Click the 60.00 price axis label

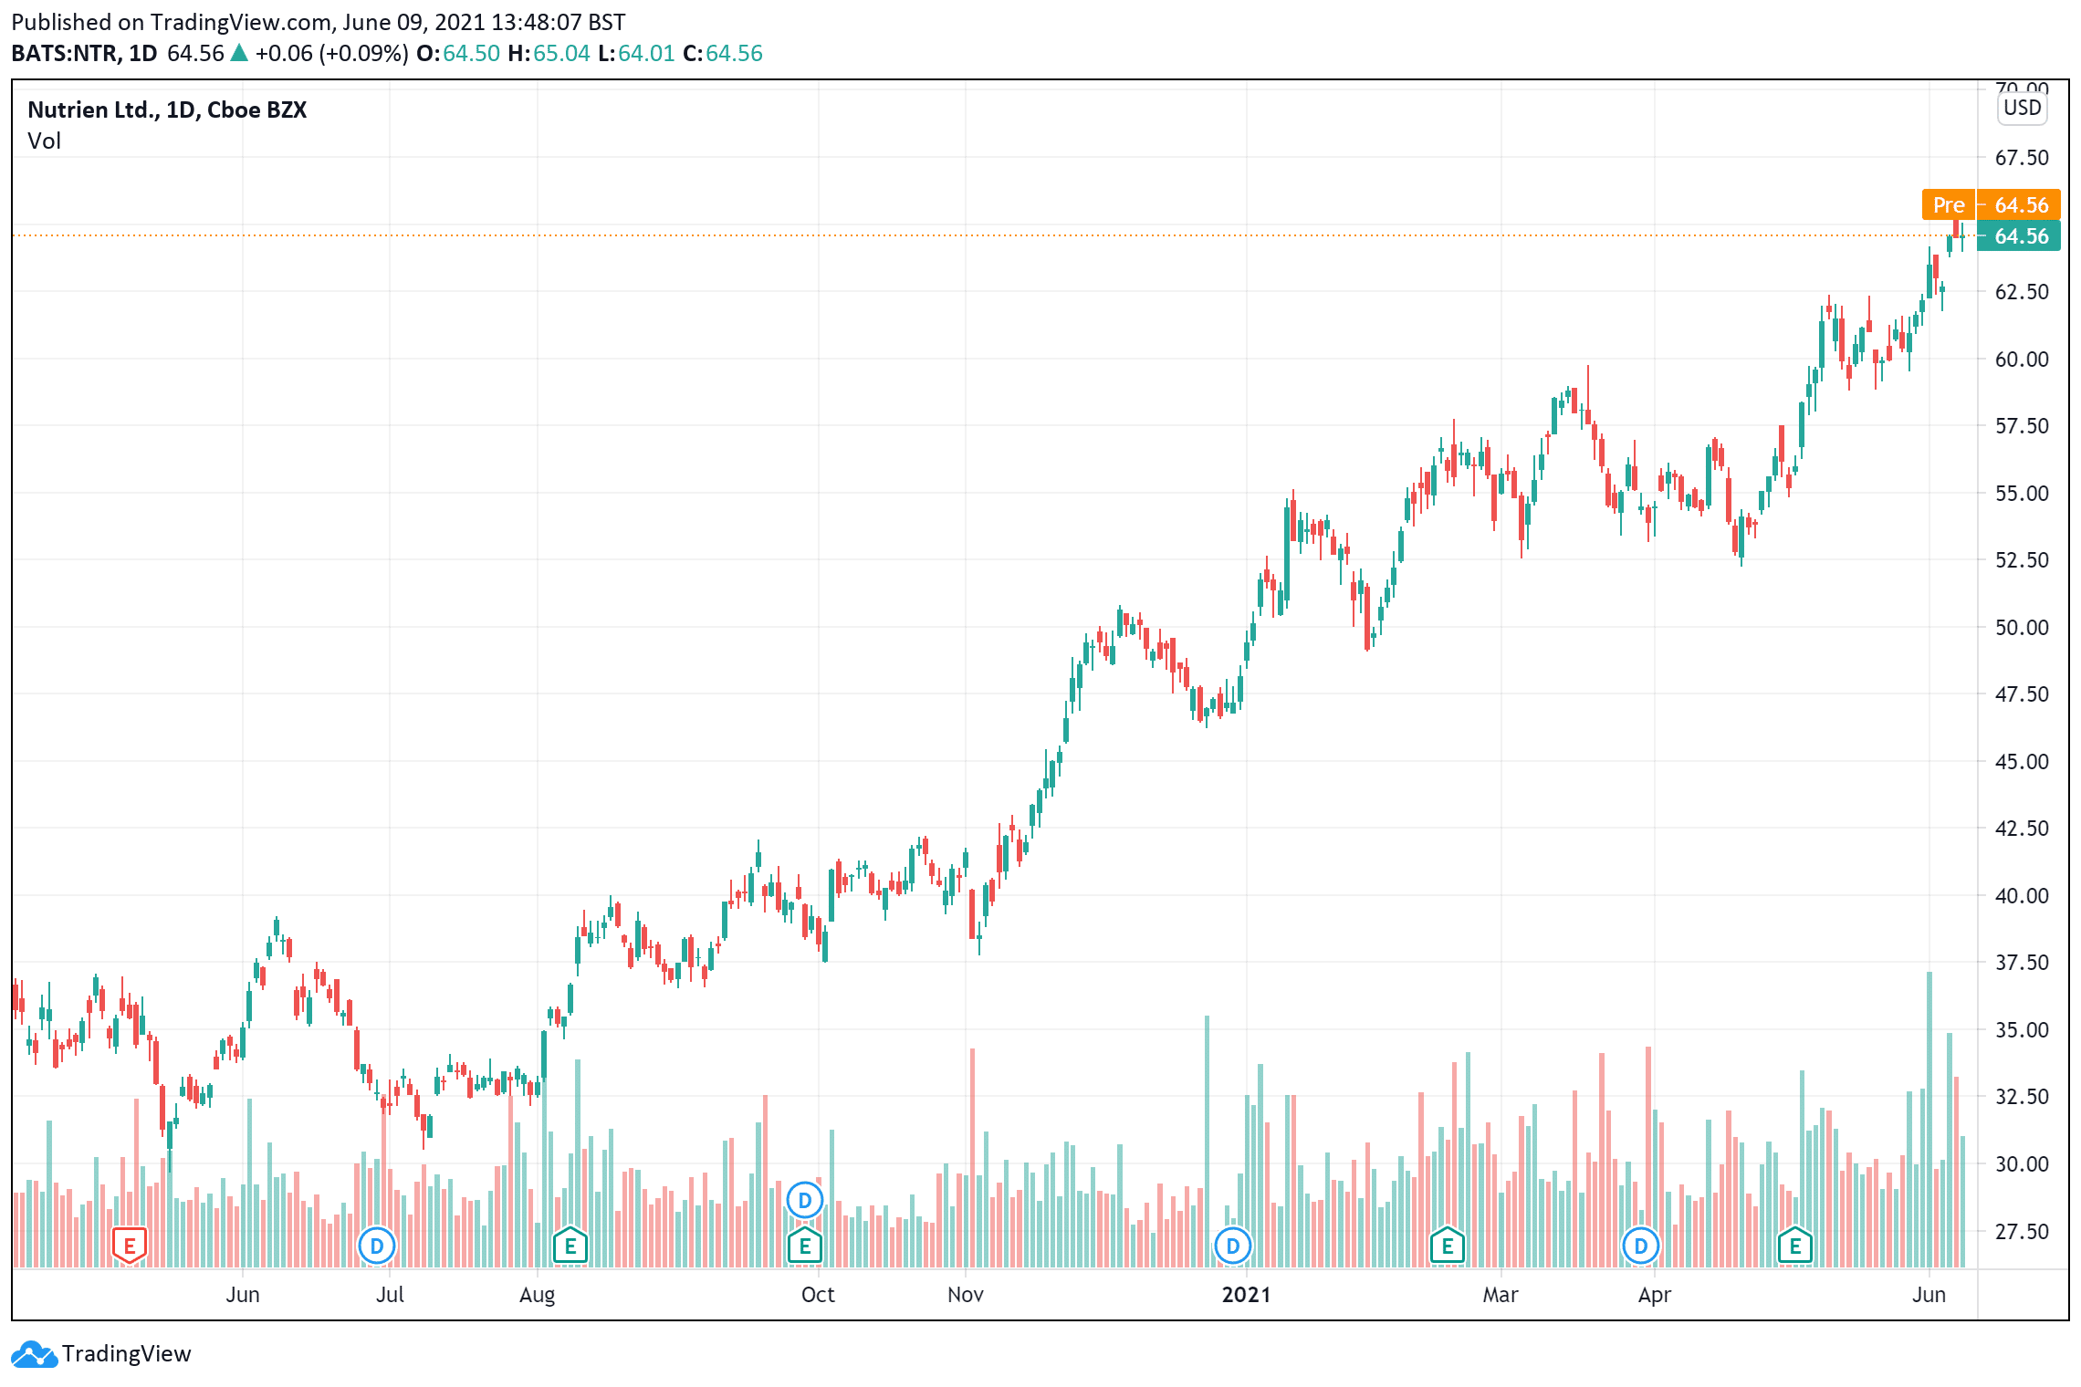coord(2022,360)
